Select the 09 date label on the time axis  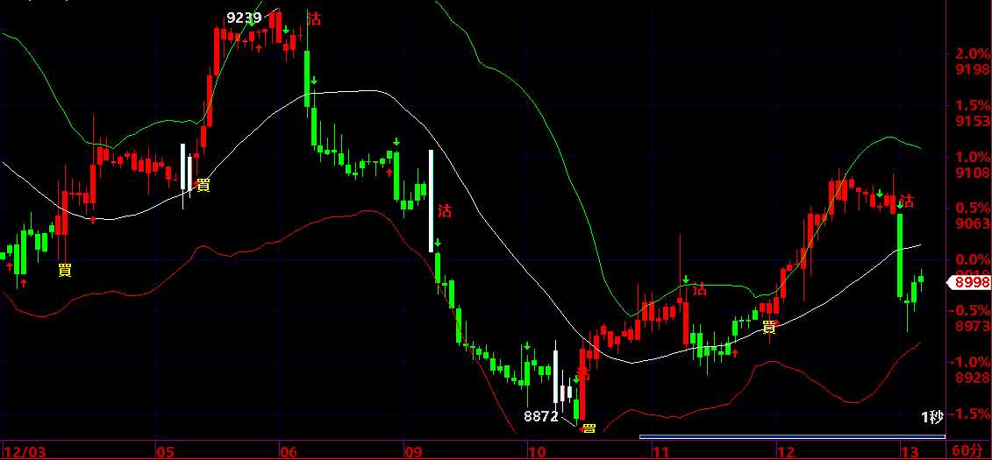pyautogui.click(x=413, y=452)
